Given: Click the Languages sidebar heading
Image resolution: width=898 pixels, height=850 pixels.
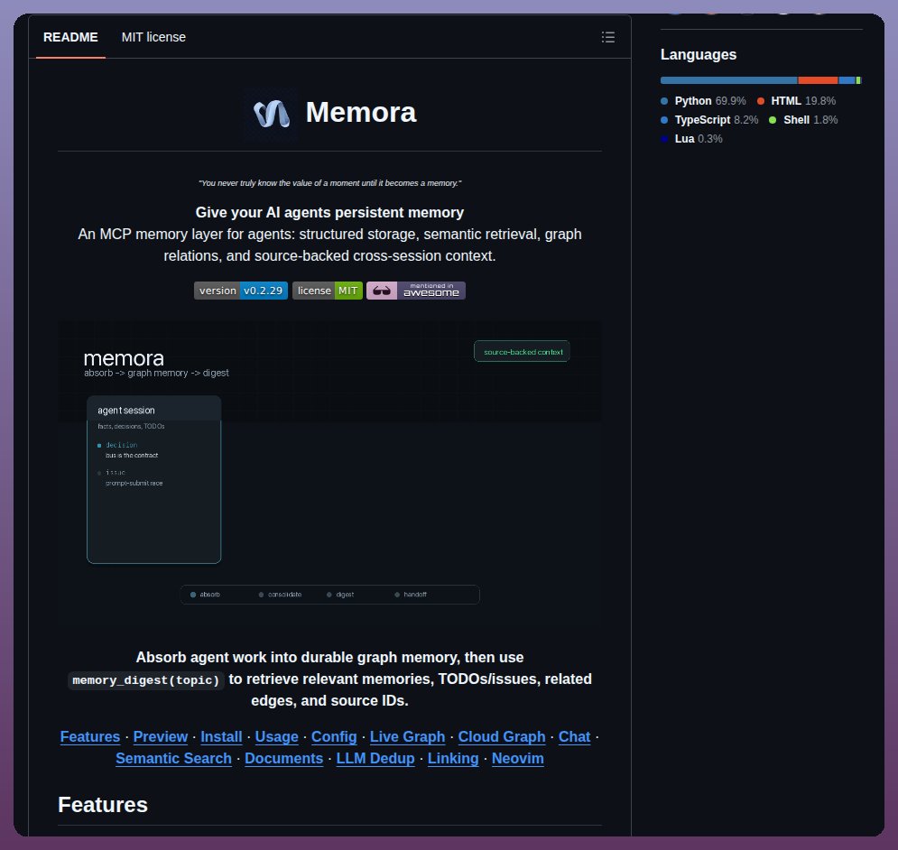Looking at the screenshot, I should [x=699, y=54].
